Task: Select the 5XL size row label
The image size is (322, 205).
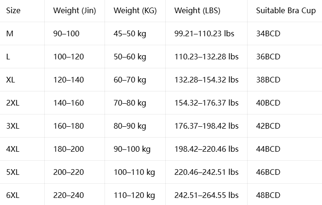Action: tap(13, 172)
